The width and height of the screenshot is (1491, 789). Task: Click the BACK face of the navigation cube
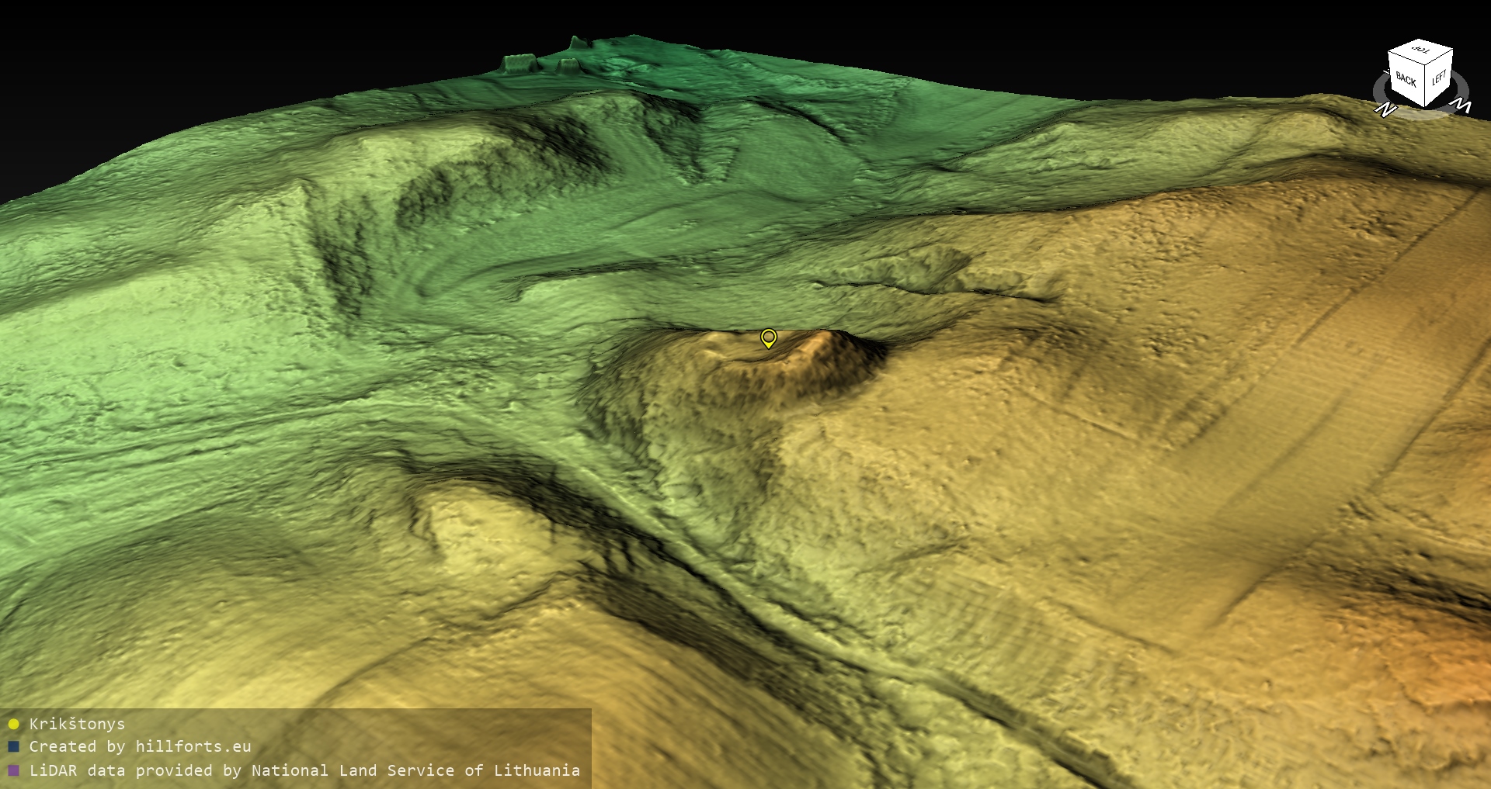point(1406,78)
